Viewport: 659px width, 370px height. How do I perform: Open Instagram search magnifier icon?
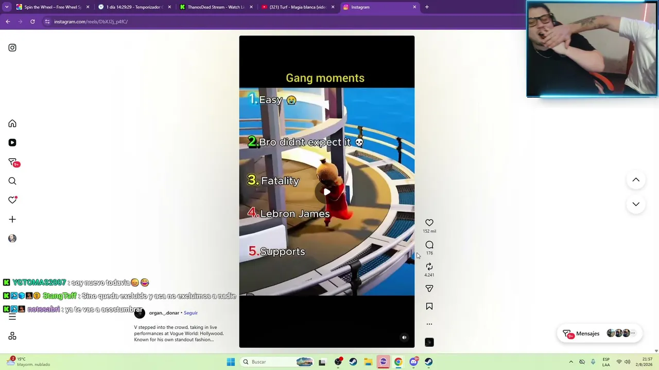12,181
